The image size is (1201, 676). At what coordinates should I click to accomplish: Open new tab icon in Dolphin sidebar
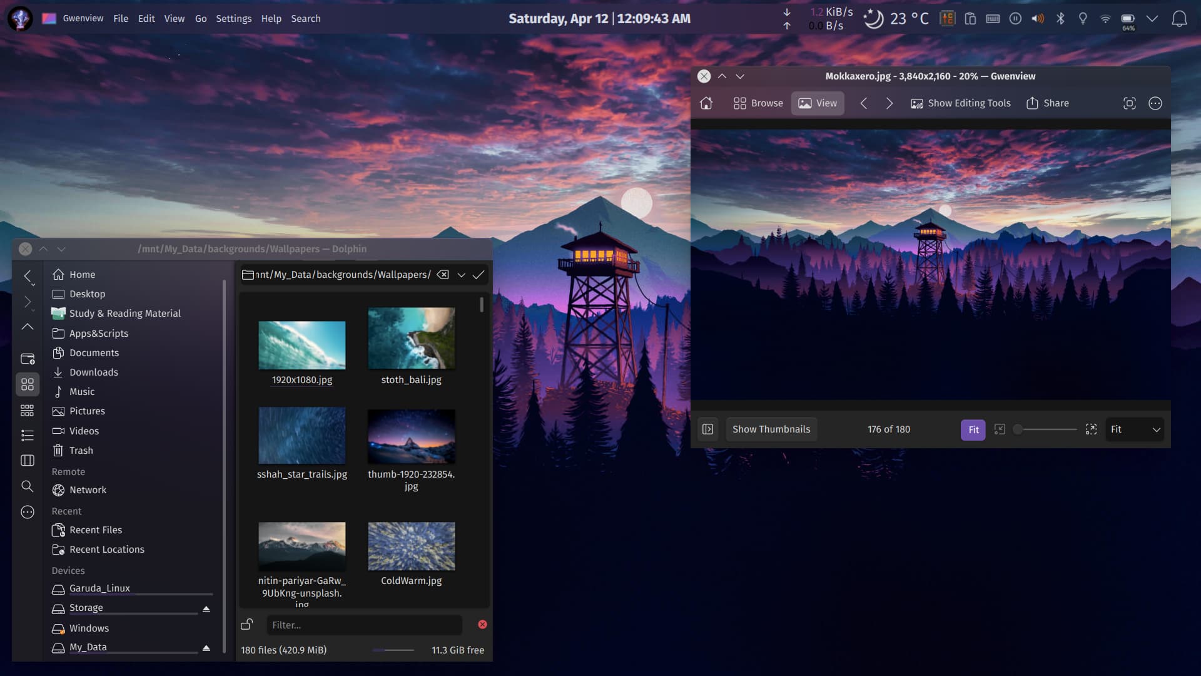click(28, 359)
